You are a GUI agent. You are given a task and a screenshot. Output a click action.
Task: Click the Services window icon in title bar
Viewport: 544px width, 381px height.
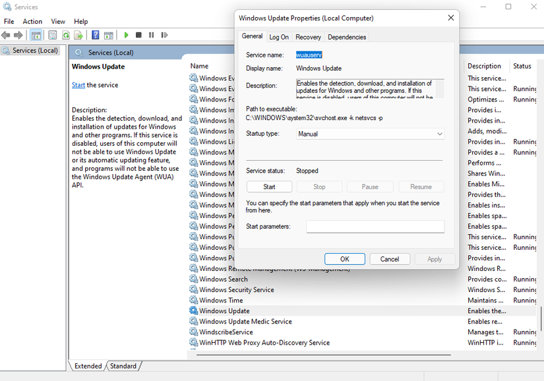7,7
